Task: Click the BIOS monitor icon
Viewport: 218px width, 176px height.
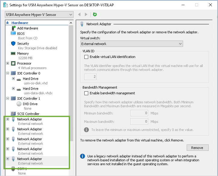Action: click(x=13, y=34)
